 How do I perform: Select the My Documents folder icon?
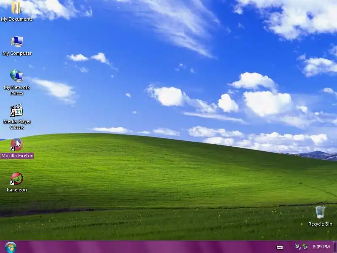16,8
